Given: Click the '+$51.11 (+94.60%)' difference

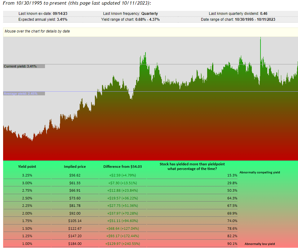Looking at the screenshot, I should point(122,221).
